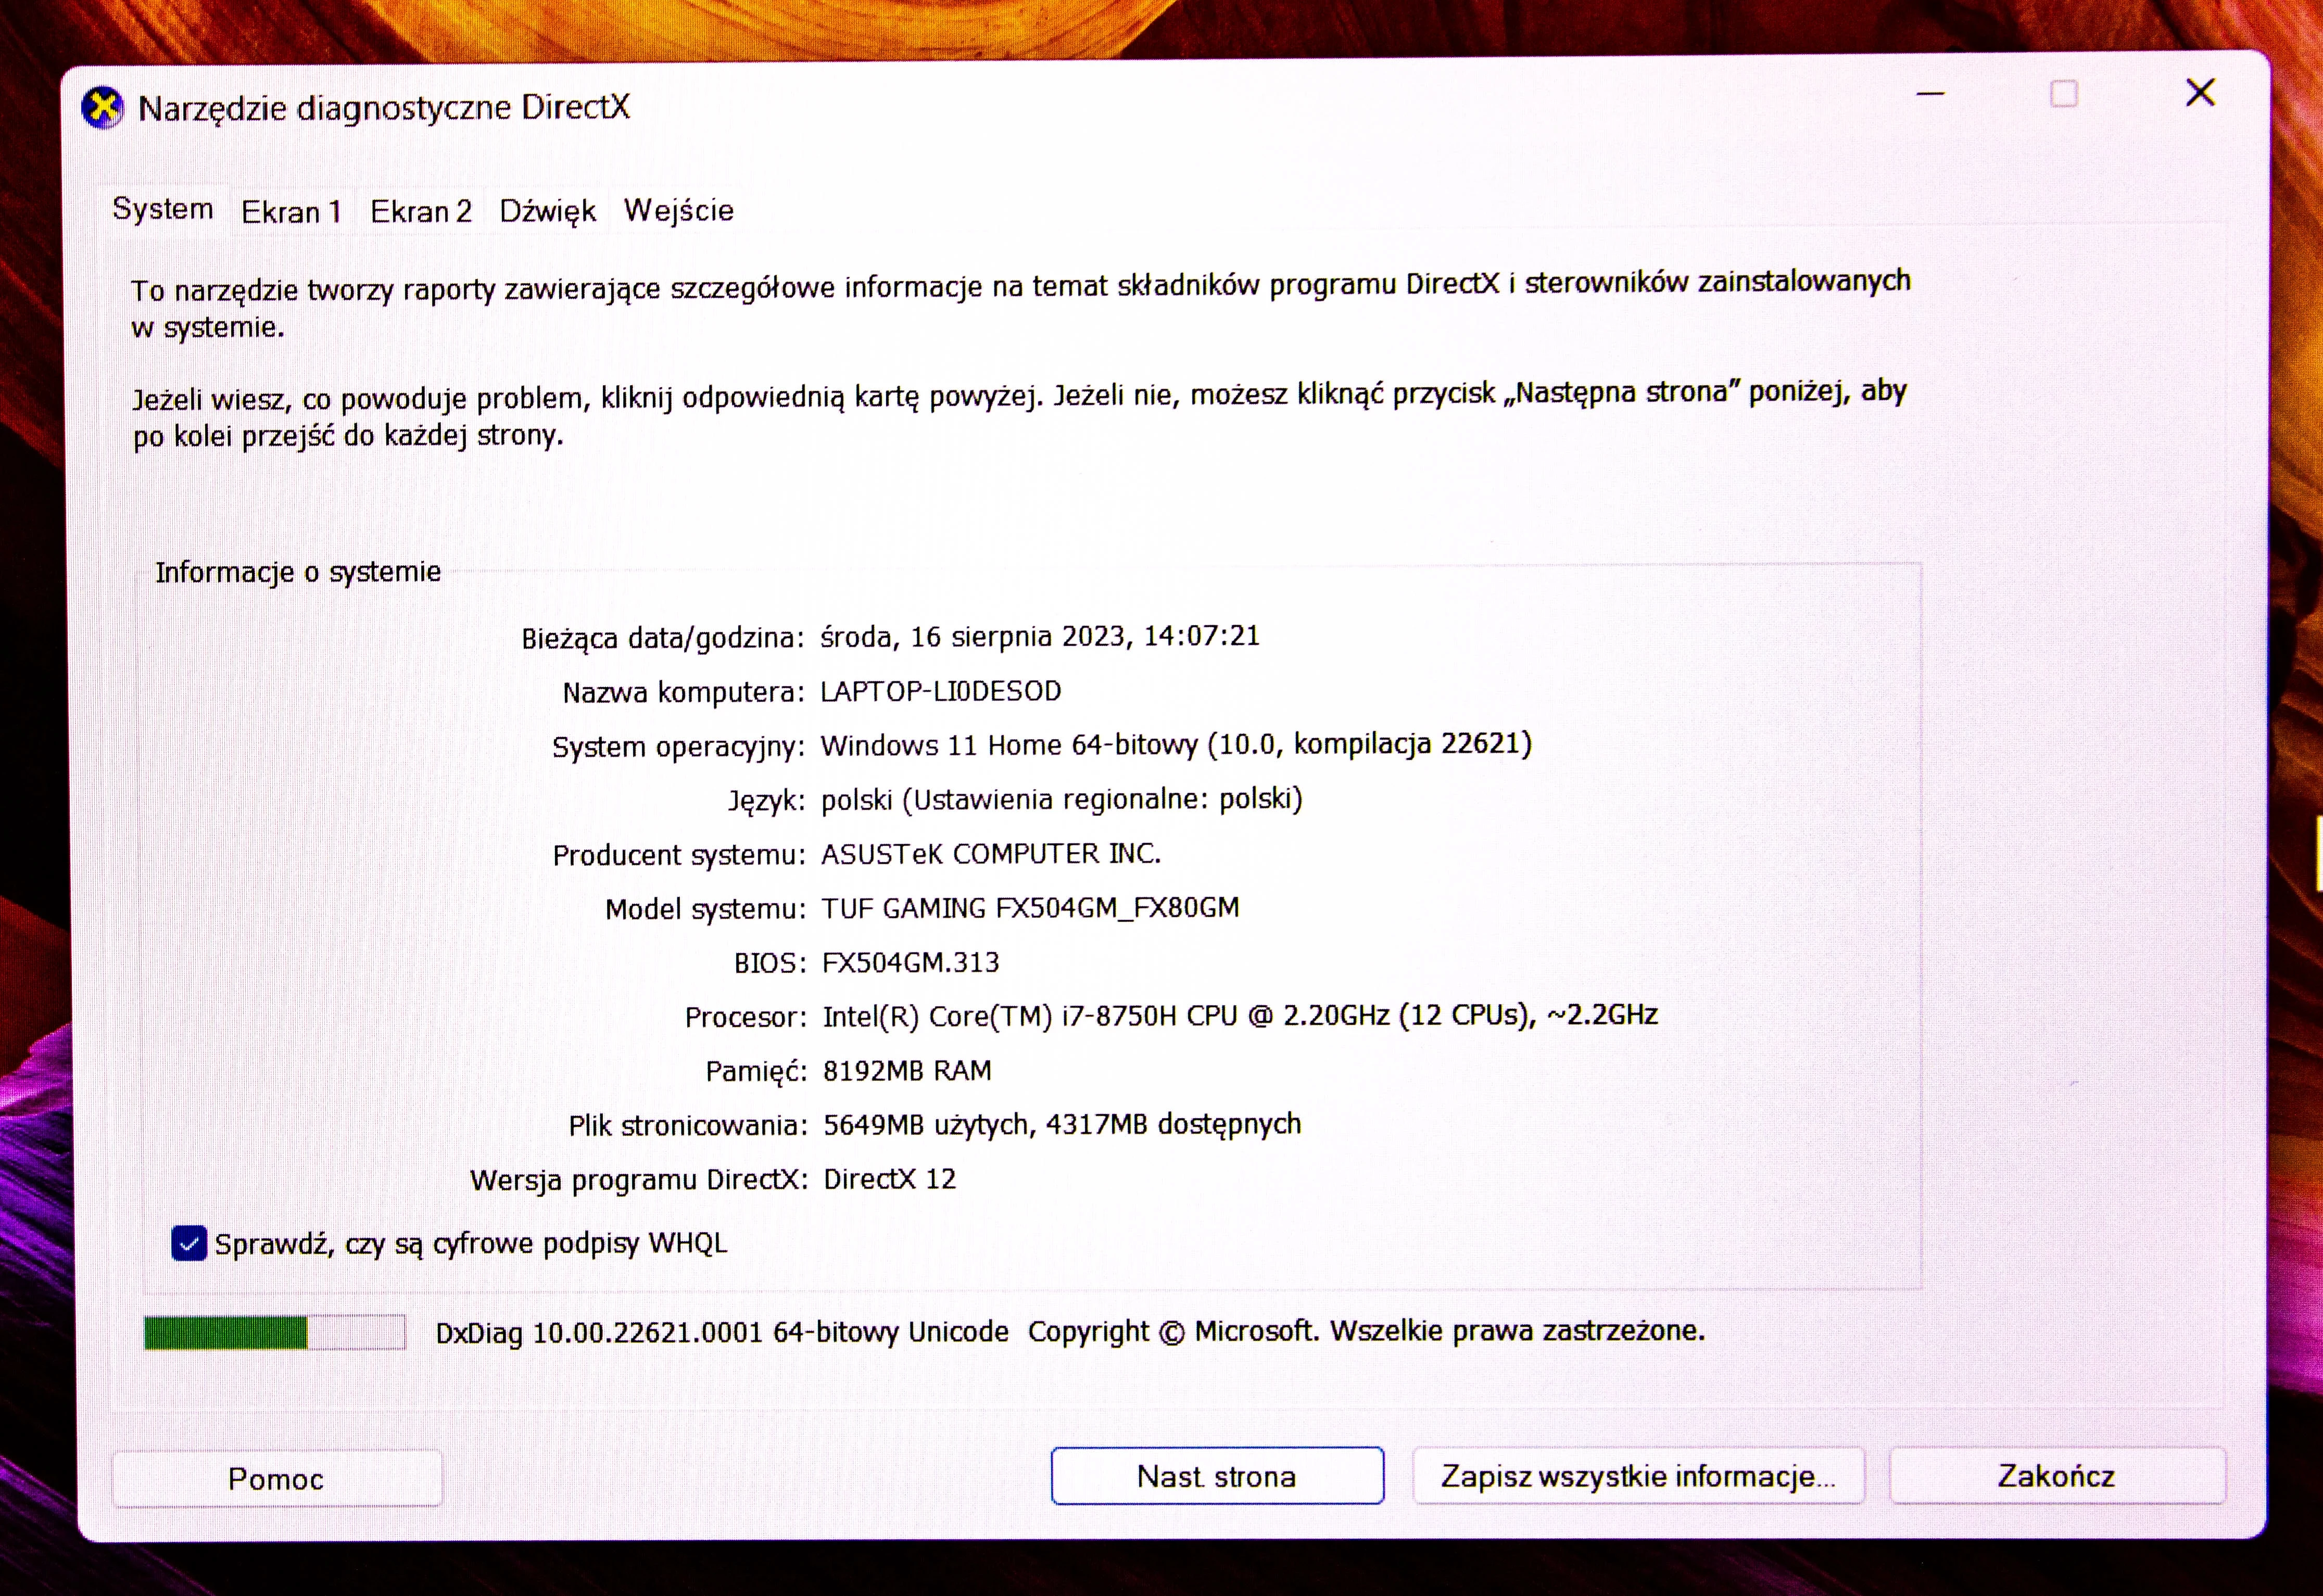Click the green progress bar

click(x=274, y=1332)
